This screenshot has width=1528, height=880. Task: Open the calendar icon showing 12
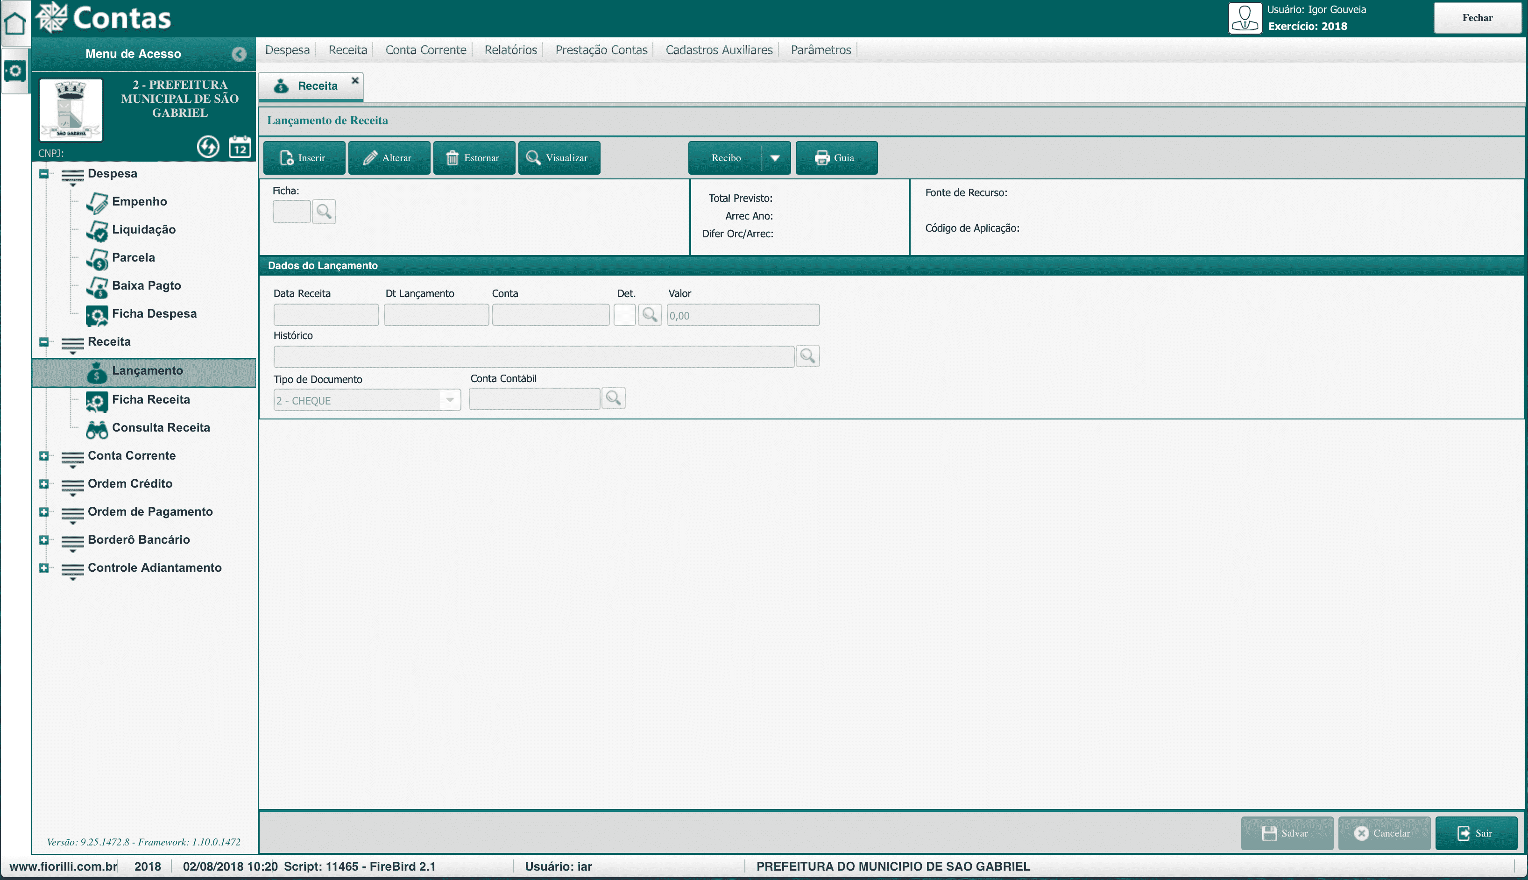coord(240,147)
